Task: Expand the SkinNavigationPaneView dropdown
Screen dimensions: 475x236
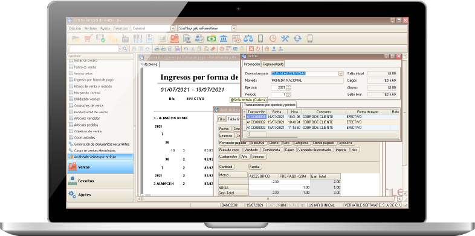Action: (234, 28)
